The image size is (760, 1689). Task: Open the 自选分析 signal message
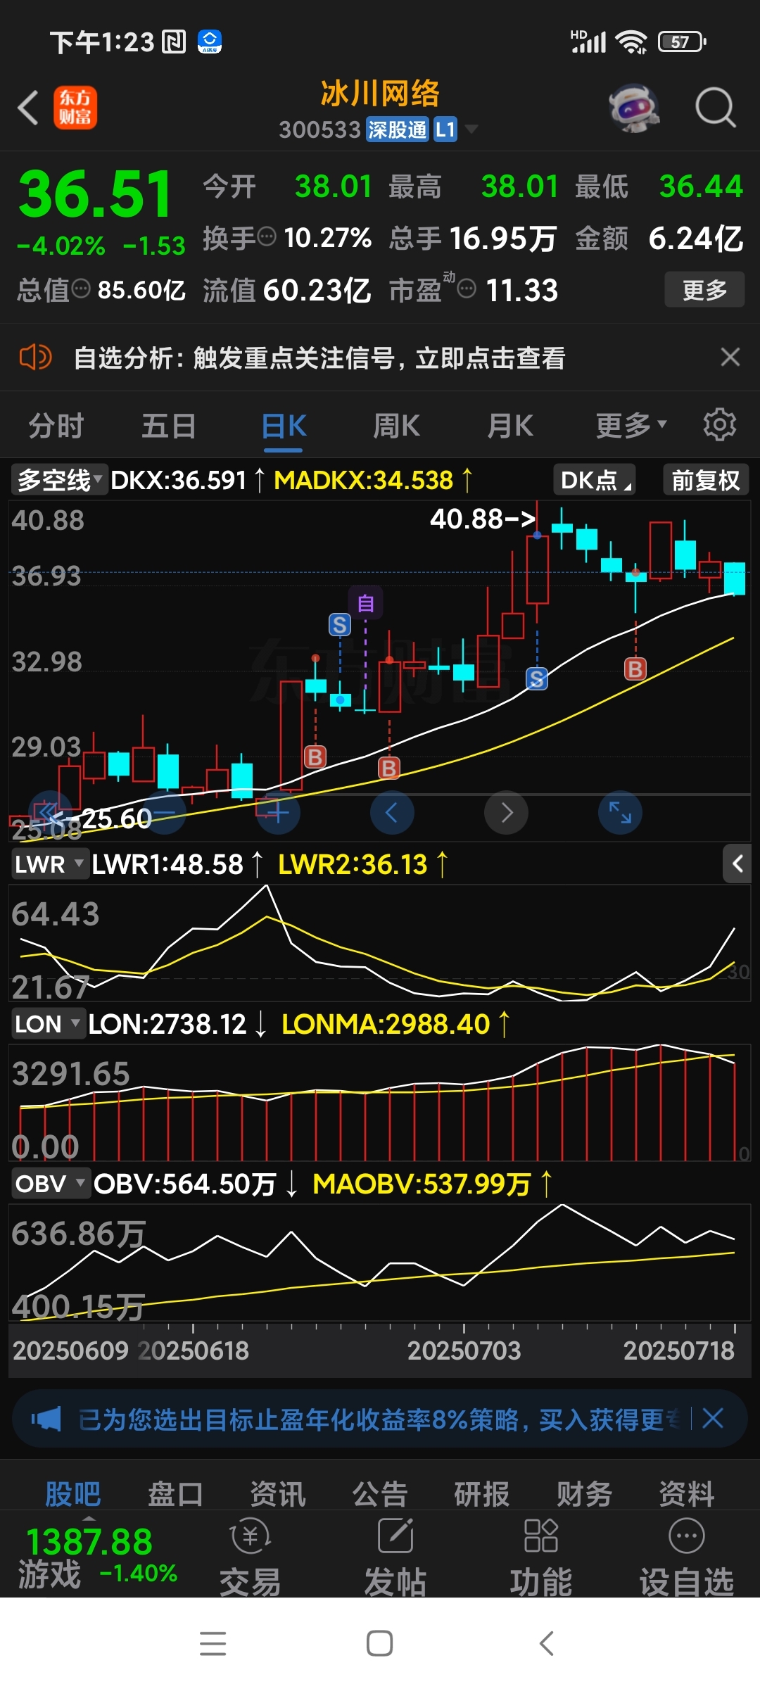(319, 358)
